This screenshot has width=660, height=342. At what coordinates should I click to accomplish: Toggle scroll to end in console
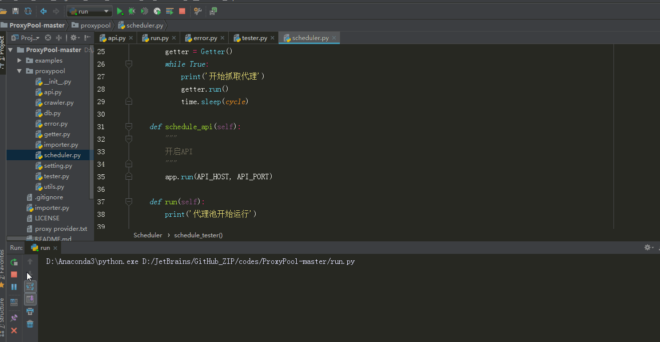point(30,299)
